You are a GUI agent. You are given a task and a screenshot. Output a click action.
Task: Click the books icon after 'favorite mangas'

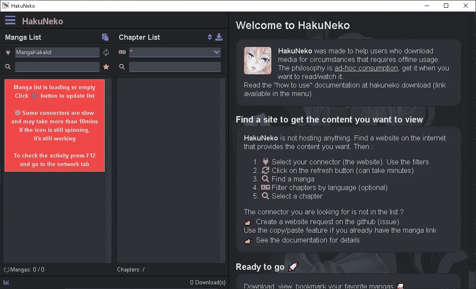click(400, 286)
